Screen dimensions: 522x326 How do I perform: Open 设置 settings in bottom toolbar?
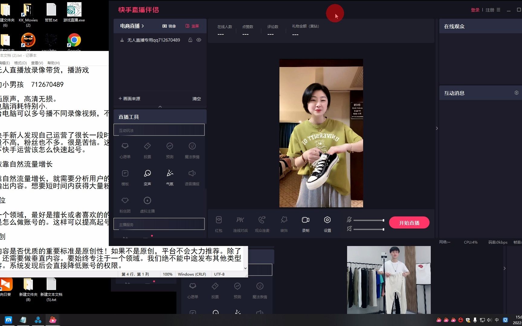[327, 224]
